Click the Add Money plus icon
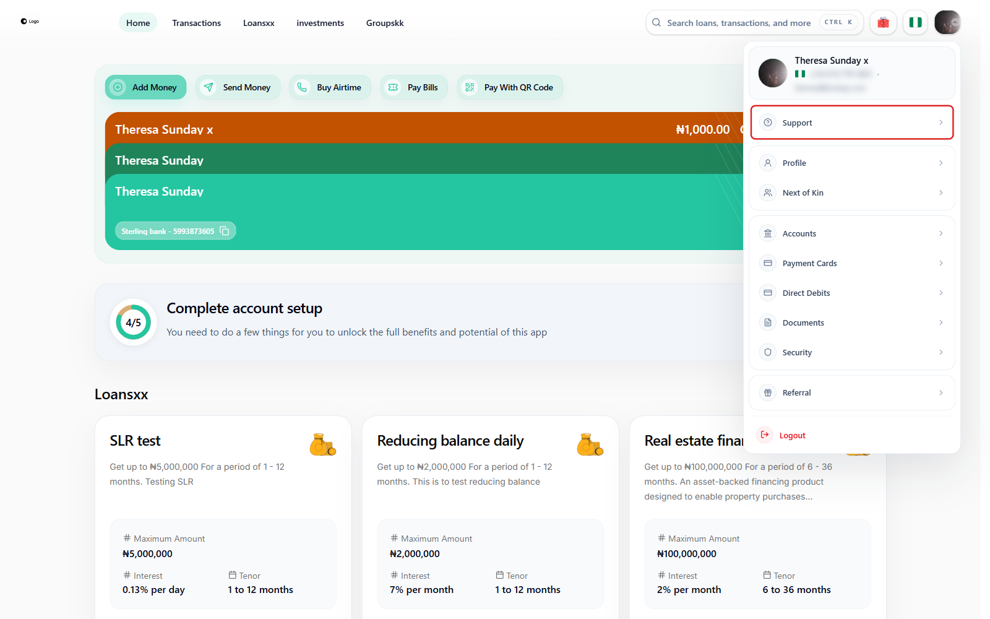The image size is (990, 619). tap(118, 87)
